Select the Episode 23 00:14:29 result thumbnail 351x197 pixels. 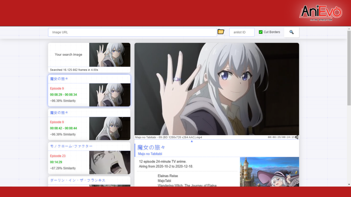(x=110, y=162)
